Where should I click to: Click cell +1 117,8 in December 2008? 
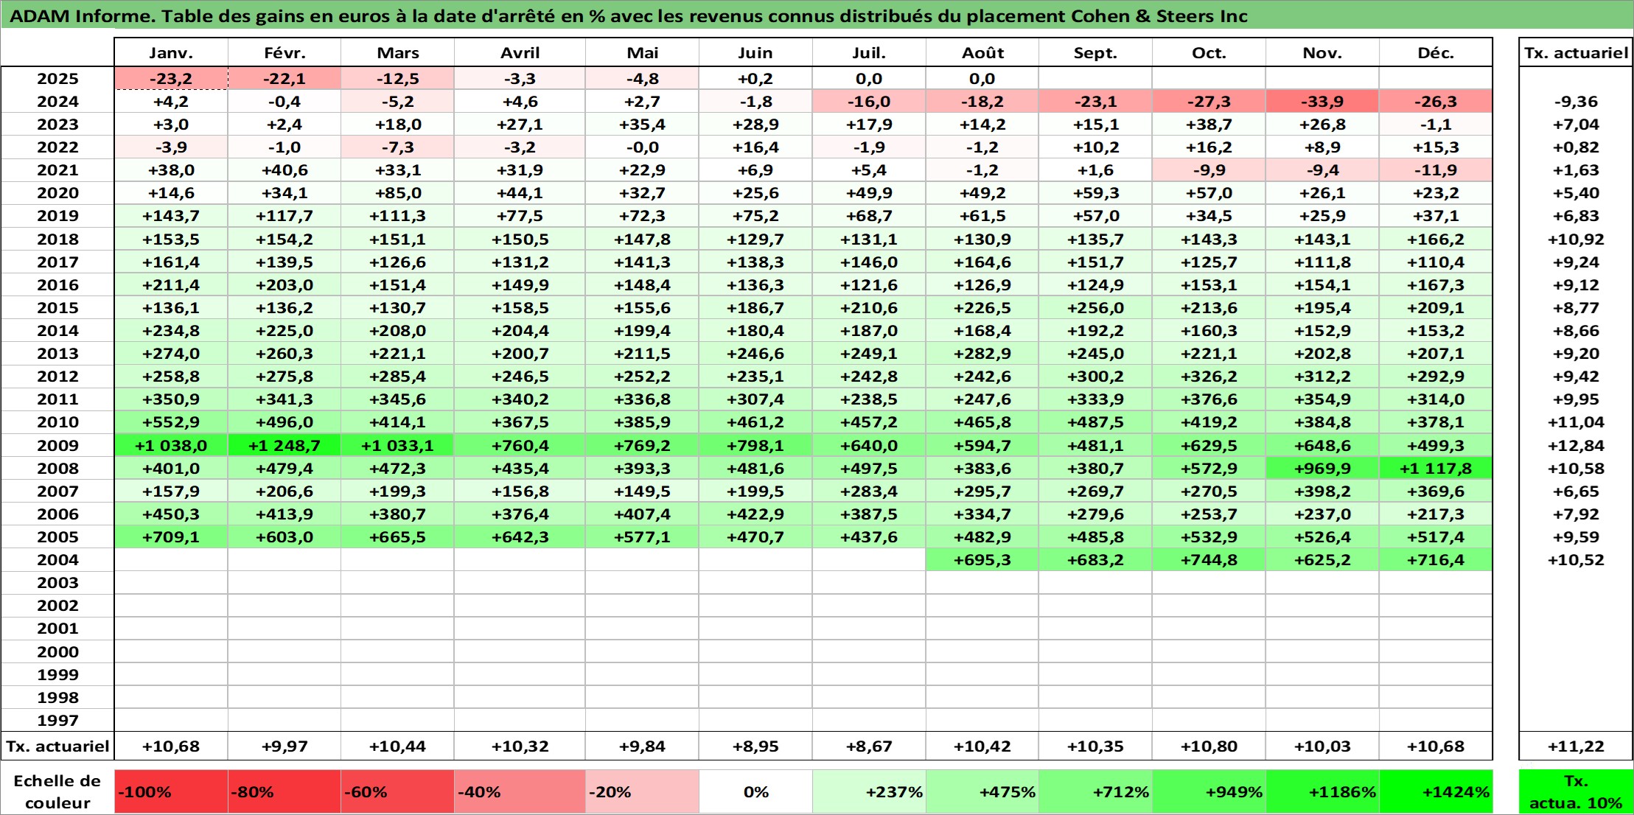[x=1436, y=469]
